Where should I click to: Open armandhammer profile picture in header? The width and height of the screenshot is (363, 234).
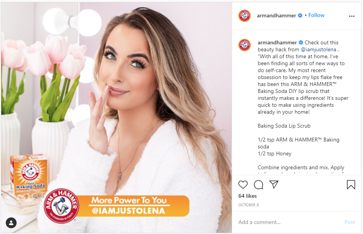[245, 16]
